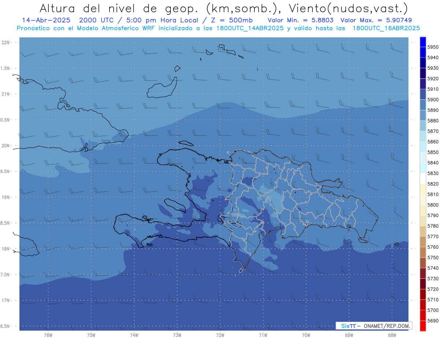This screenshot has width=440, height=340.
Task: Select the pale band between 5840 and 5850
Action: tap(423, 157)
